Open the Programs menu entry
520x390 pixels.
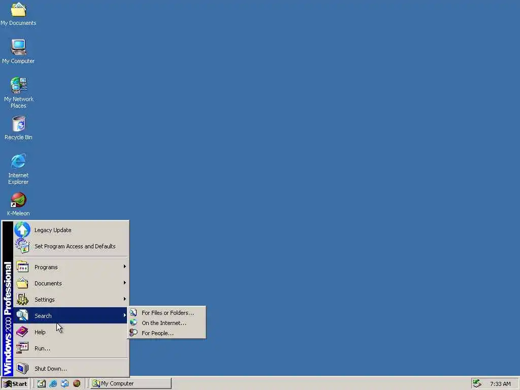pos(71,267)
